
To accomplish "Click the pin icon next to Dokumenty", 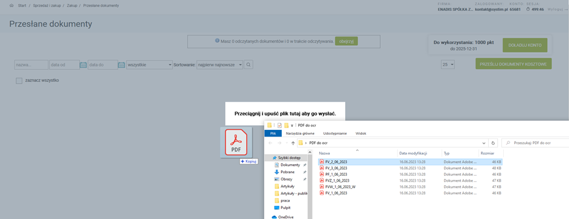I will pos(305,165).
